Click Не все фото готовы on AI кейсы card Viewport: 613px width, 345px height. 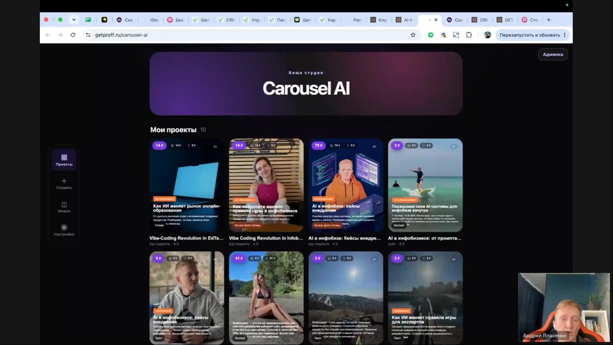coord(327,225)
